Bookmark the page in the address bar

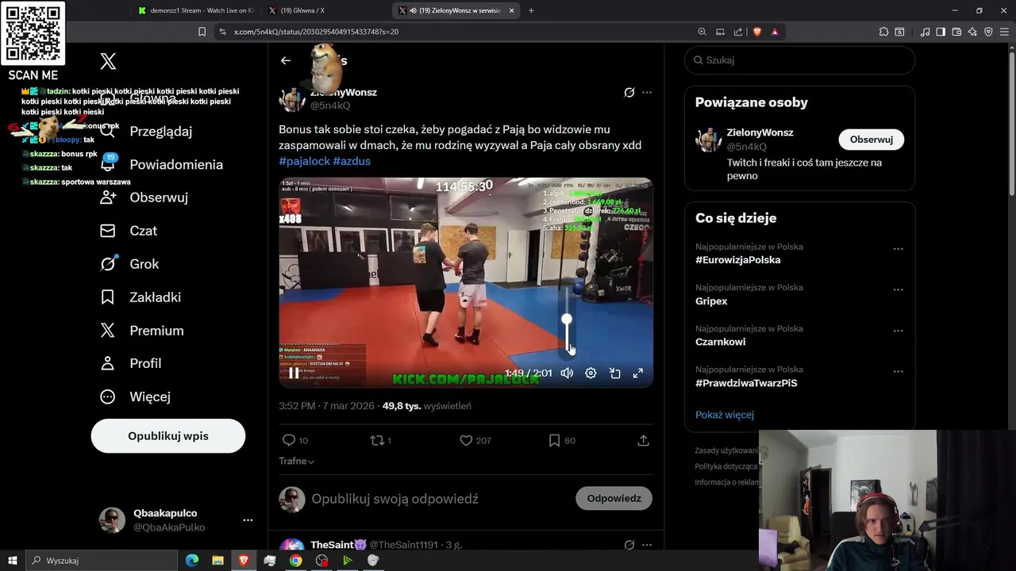(202, 32)
